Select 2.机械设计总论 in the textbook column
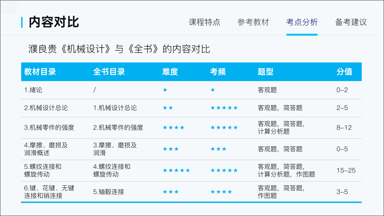Screen dimensions: 384x216 tap(46, 108)
